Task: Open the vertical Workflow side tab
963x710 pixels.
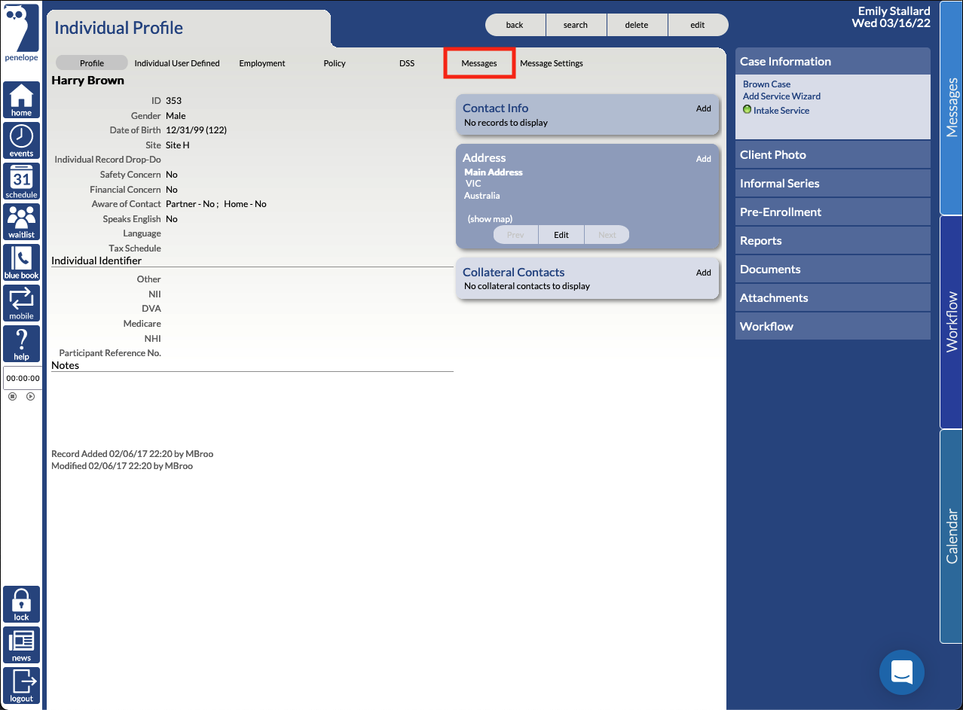Action: point(952,322)
